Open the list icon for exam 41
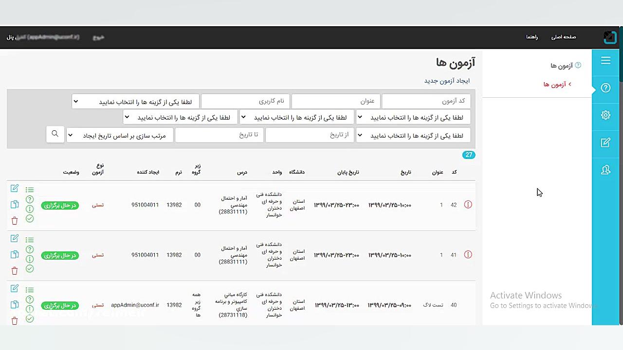The height and width of the screenshot is (350, 623). tap(30, 240)
